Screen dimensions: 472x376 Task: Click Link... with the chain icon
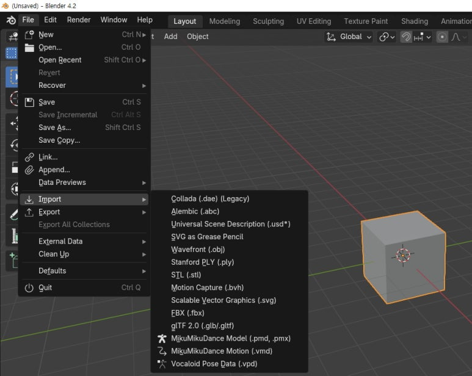pos(84,157)
